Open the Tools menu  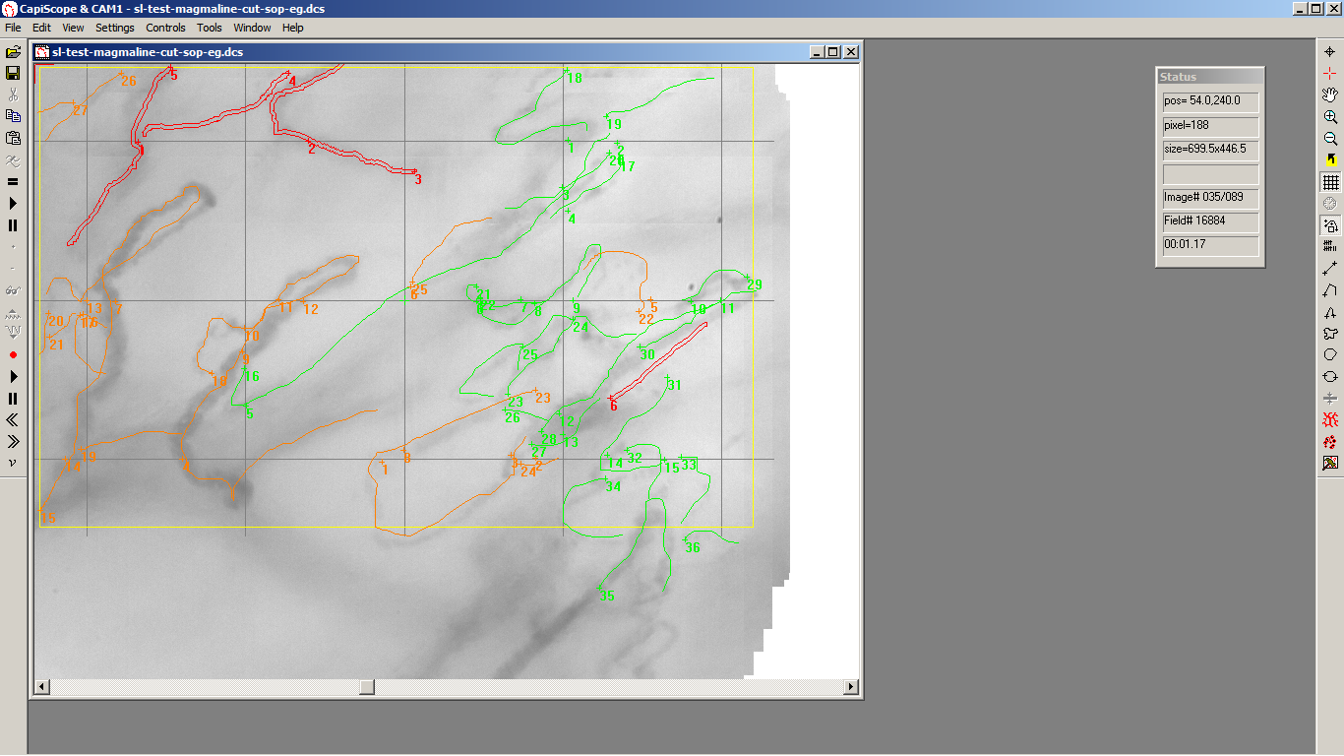pyautogui.click(x=210, y=28)
